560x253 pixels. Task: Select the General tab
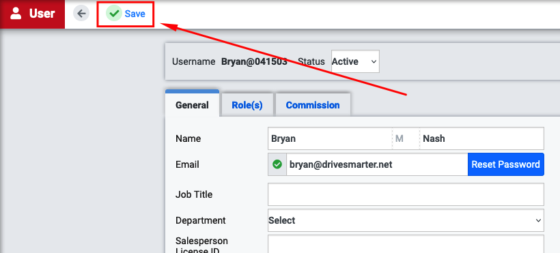[x=192, y=104]
